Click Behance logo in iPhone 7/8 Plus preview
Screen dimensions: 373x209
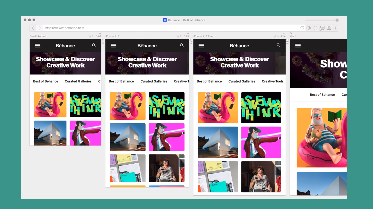[x=239, y=46]
